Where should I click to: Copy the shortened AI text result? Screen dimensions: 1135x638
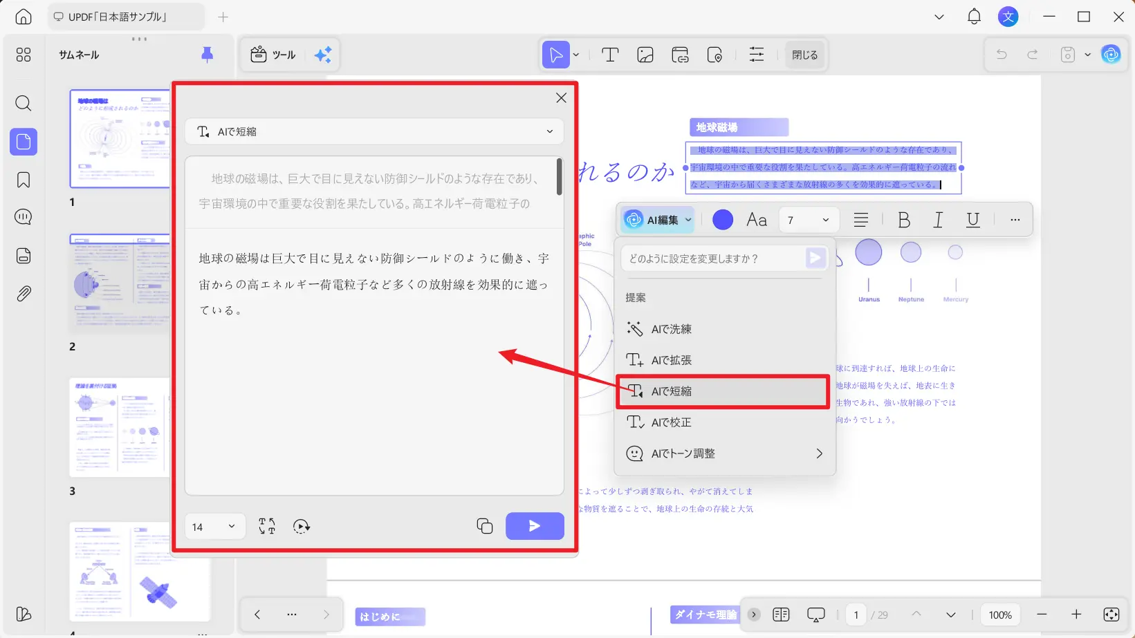pyautogui.click(x=484, y=525)
